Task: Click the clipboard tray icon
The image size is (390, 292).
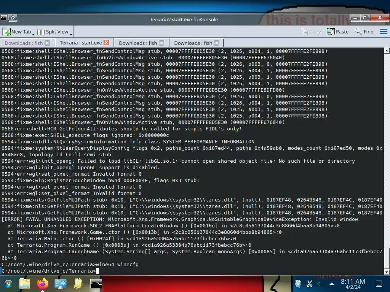Action: tap(298, 283)
